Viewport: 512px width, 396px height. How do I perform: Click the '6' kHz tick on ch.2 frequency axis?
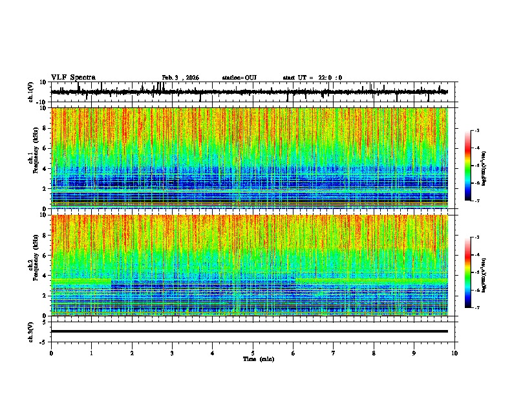(45, 256)
